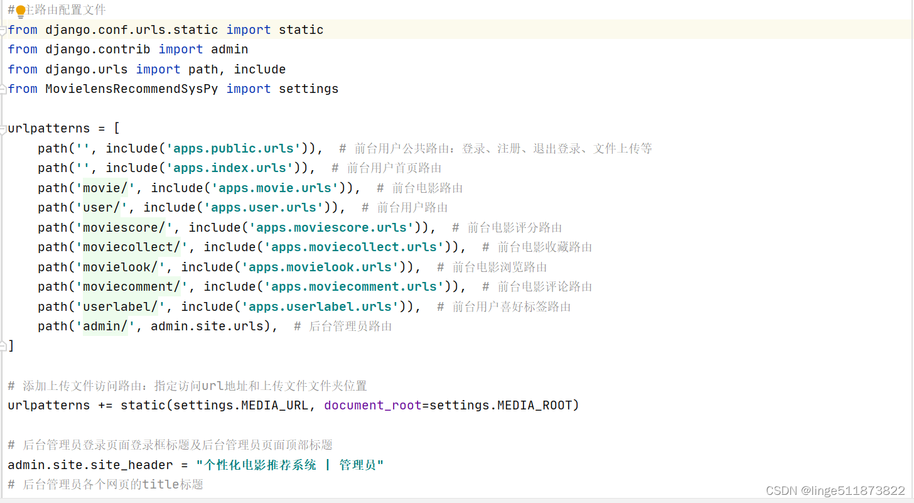Select 'MovielensRecommendSysPy' module name
The width and height of the screenshot is (914, 503).
point(132,89)
